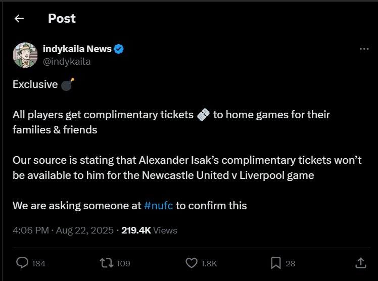
Task: Click the 4:06 PM Aug 22, 2025 timestamp
Action: click(x=63, y=230)
